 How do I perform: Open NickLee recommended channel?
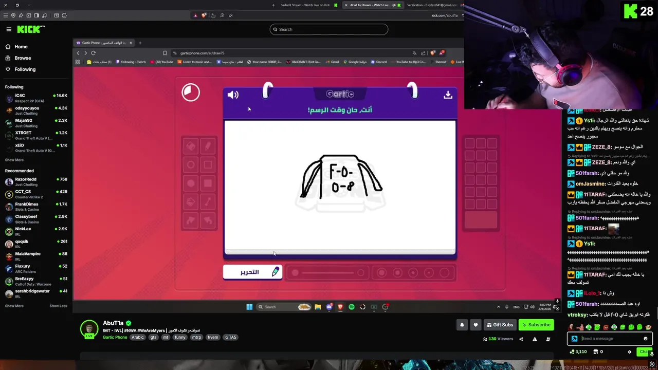click(36, 231)
